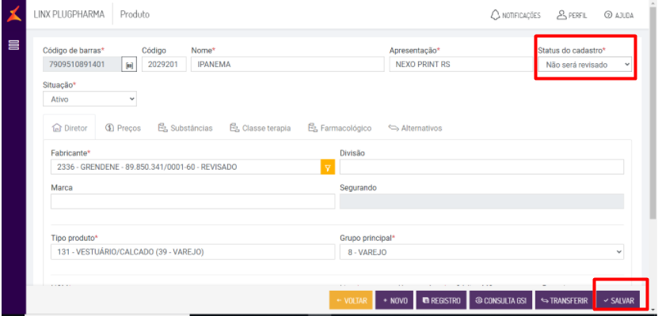Click into the Marca input field
Image resolution: width=662 pixels, height=316 pixels.
click(x=192, y=201)
